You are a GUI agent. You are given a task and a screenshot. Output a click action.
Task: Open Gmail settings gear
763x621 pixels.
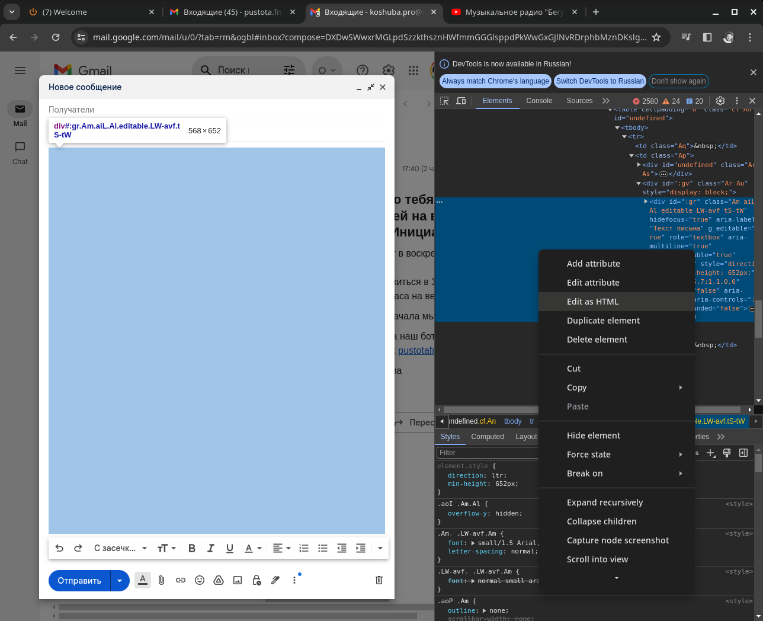point(389,71)
